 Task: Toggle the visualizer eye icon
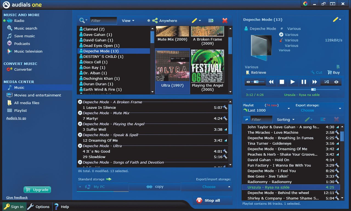click(x=336, y=82)
